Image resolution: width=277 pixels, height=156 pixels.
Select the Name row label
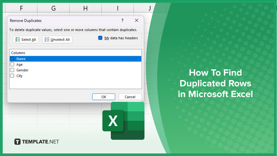point(21,59)
